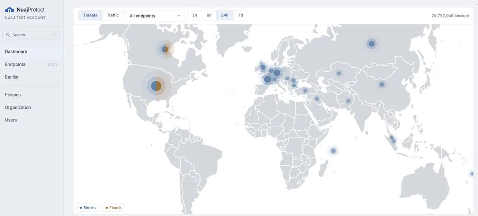Open the Banlist page
The image size is (478, 216).
coord(32,77)
